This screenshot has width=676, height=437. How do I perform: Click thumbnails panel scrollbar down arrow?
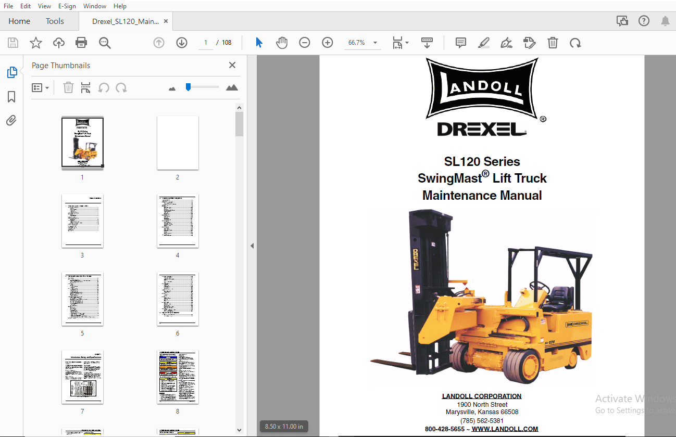(239, 430)
